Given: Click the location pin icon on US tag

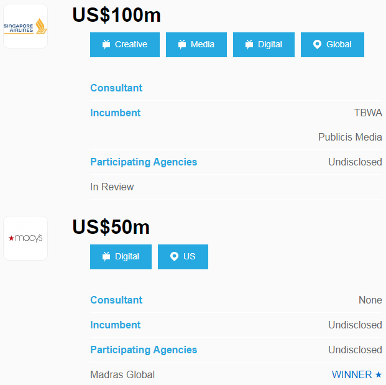Looking at the screenshot, I should (x=174, y=256).
